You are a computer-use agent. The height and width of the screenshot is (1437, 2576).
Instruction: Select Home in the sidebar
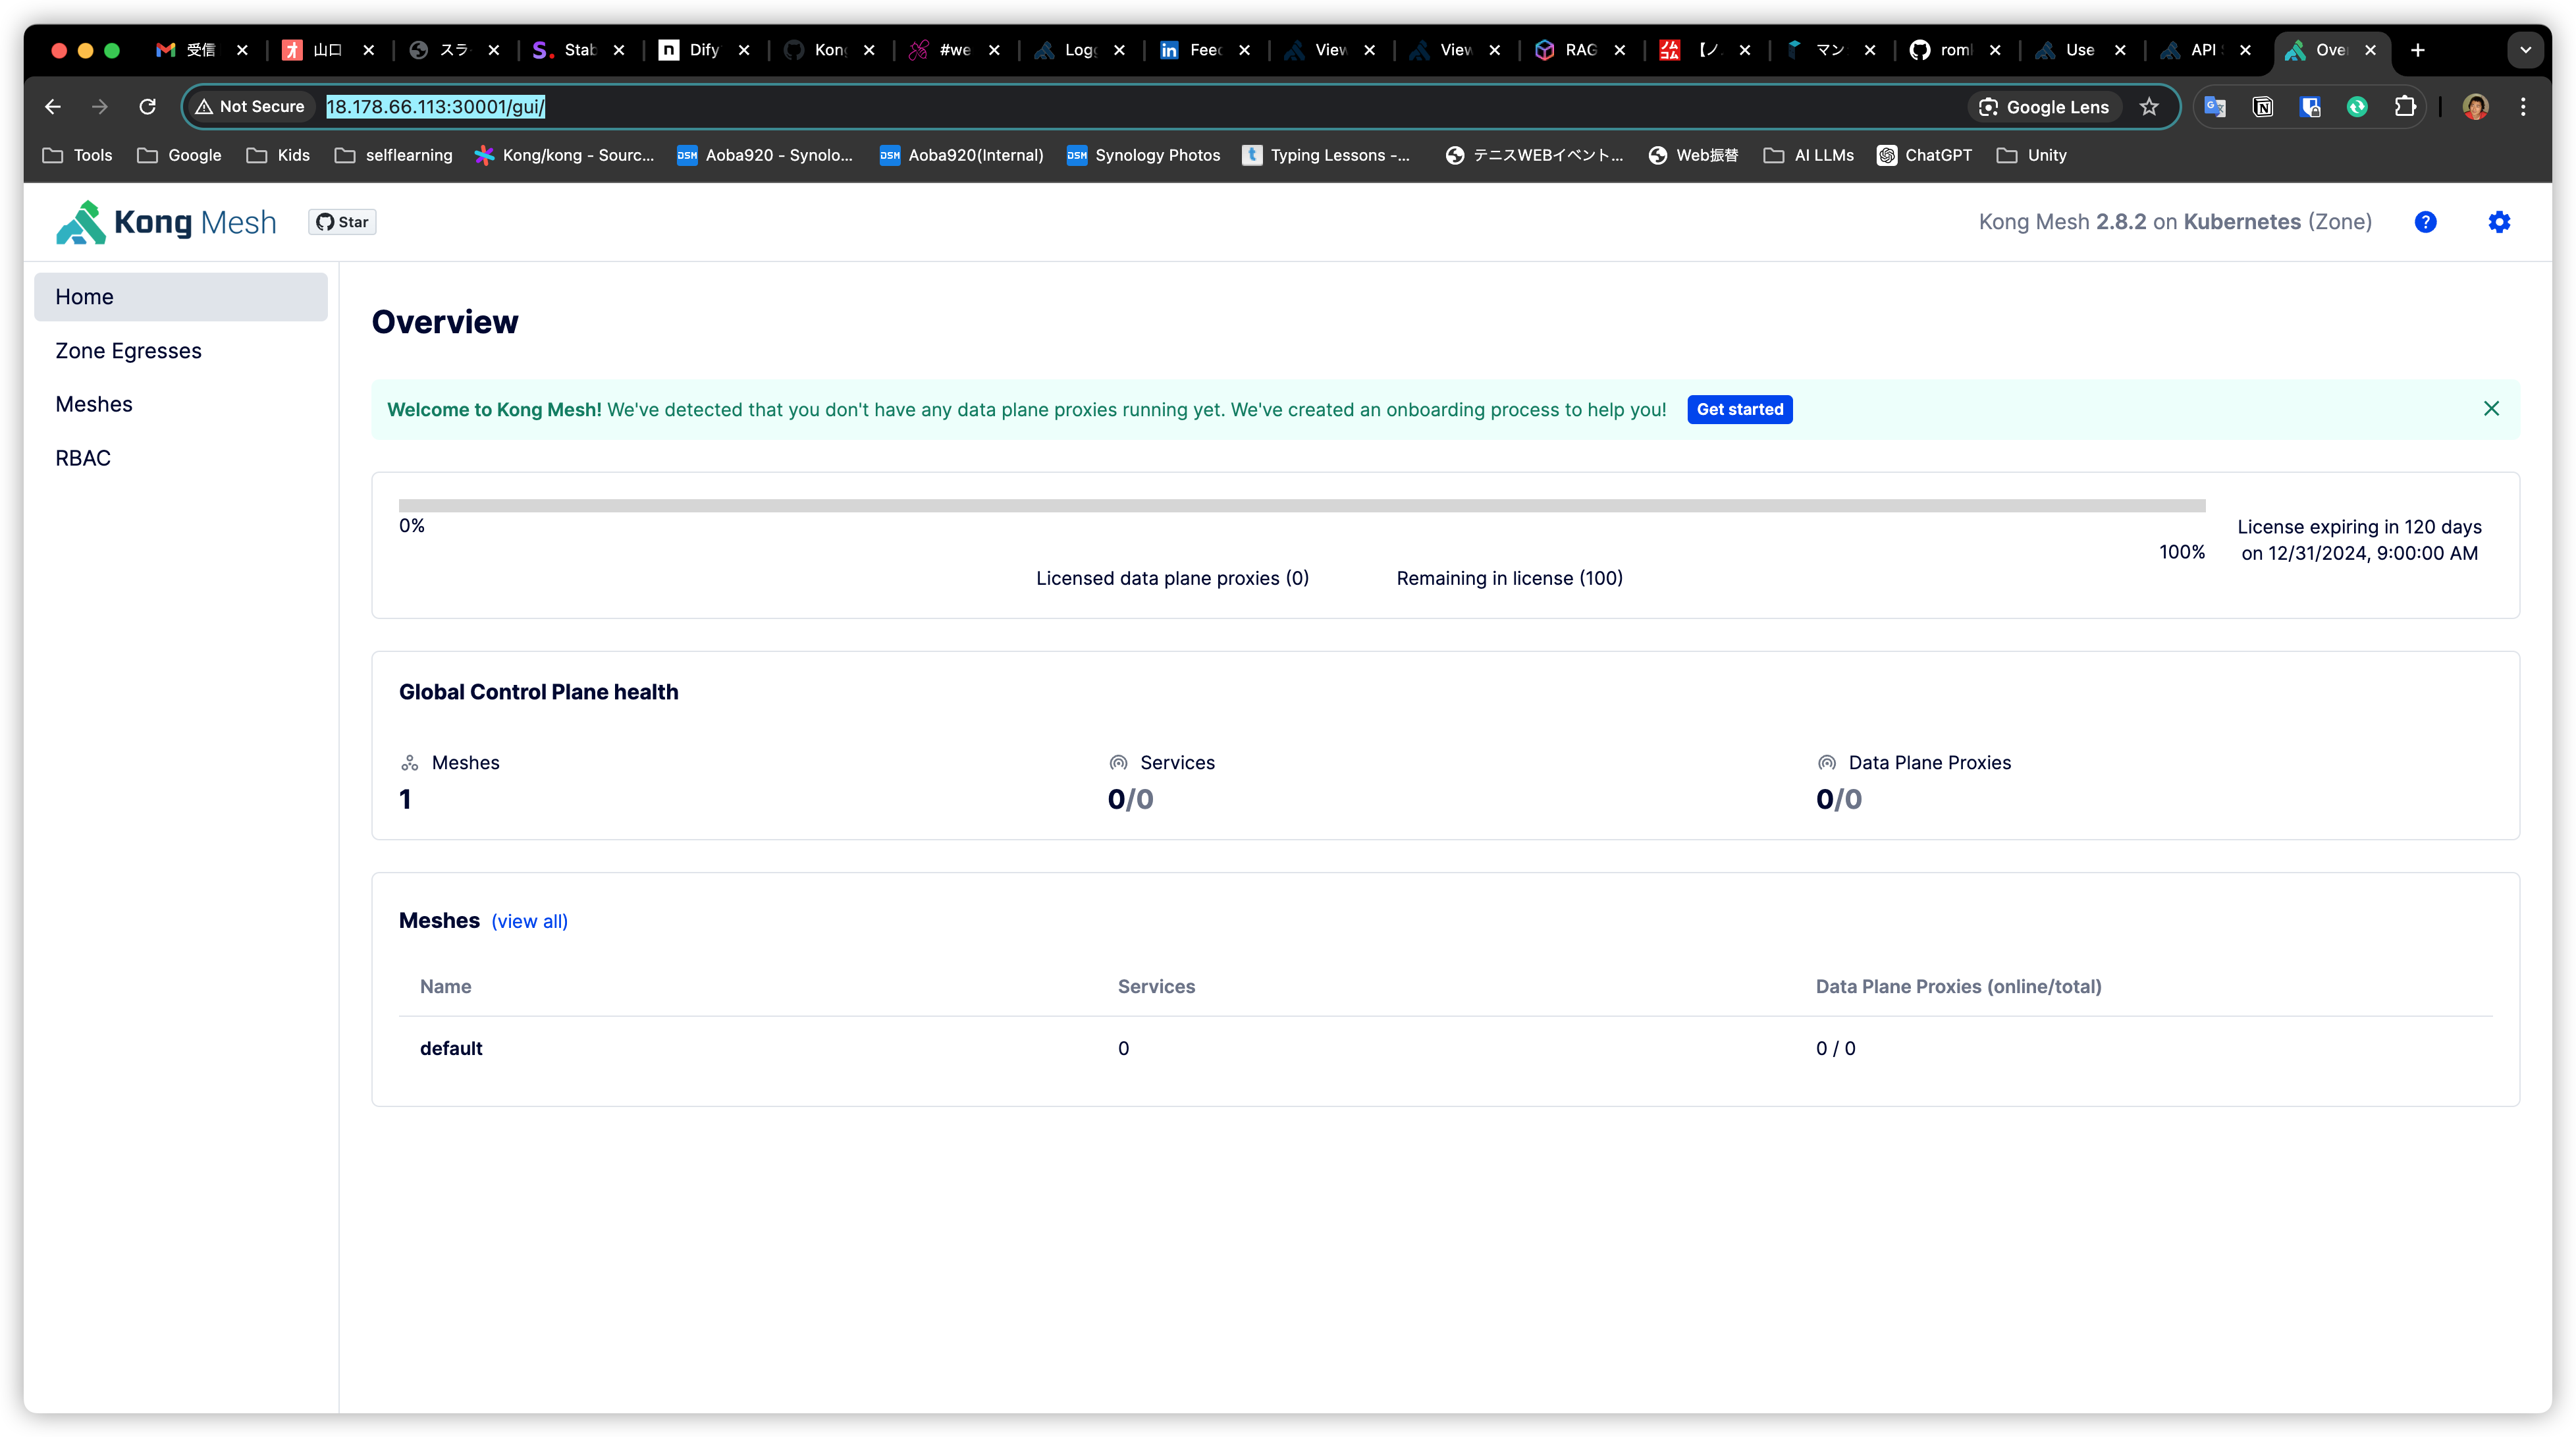point(181,297)
